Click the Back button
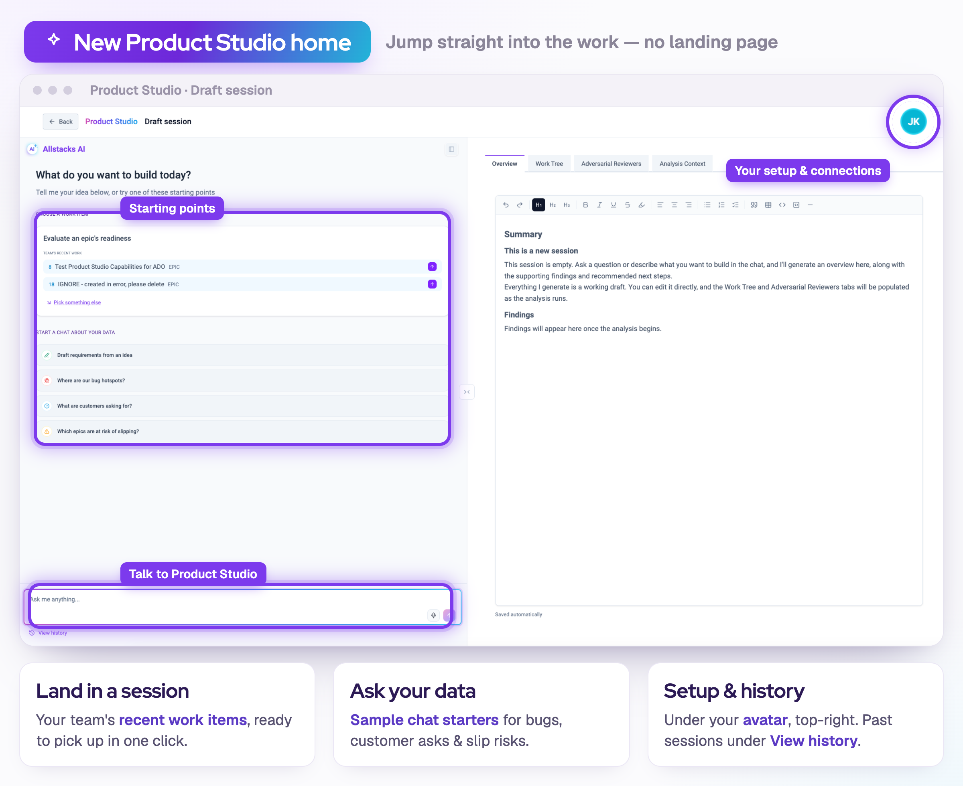 [x=61, y=122]
